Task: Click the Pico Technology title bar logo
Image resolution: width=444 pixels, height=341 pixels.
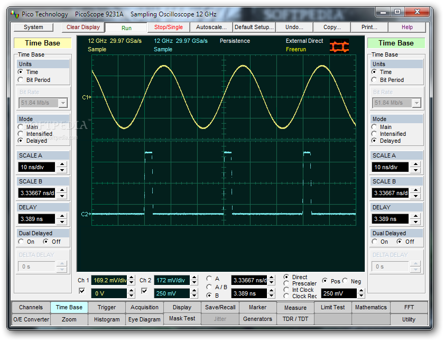Action: [x=15, y=14]
